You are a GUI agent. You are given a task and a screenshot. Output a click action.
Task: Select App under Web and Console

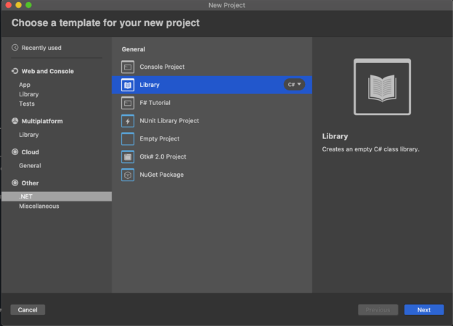(x=25, y=85)
